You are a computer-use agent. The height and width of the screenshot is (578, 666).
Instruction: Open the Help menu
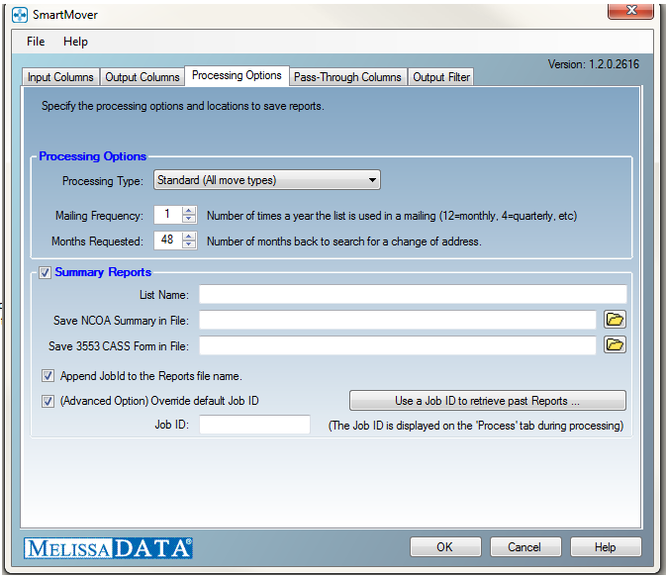[x=75, y=42]
